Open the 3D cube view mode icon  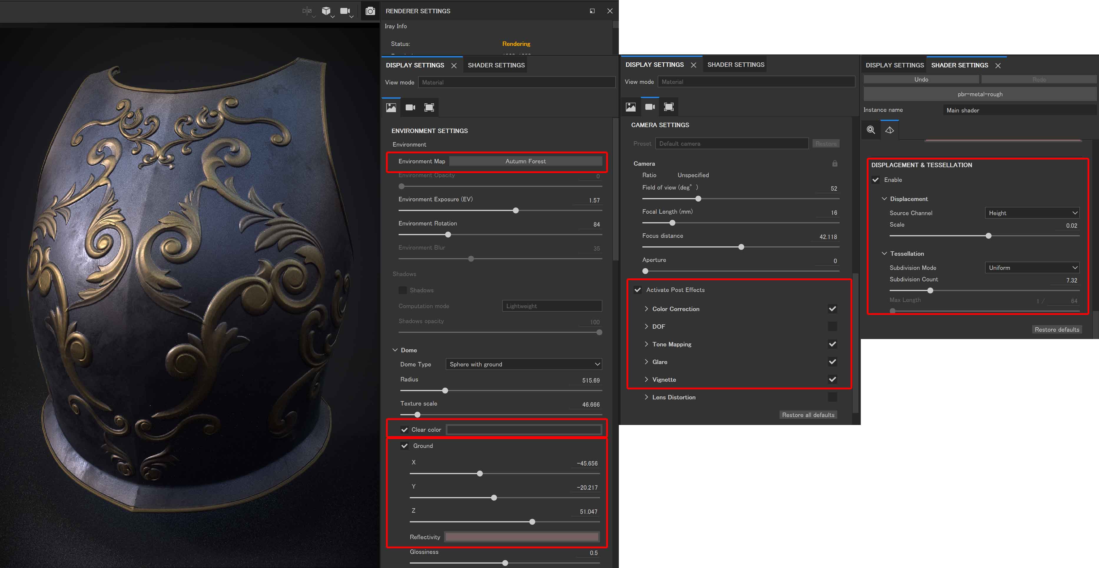pyautogui.click(x=326, y=11)
